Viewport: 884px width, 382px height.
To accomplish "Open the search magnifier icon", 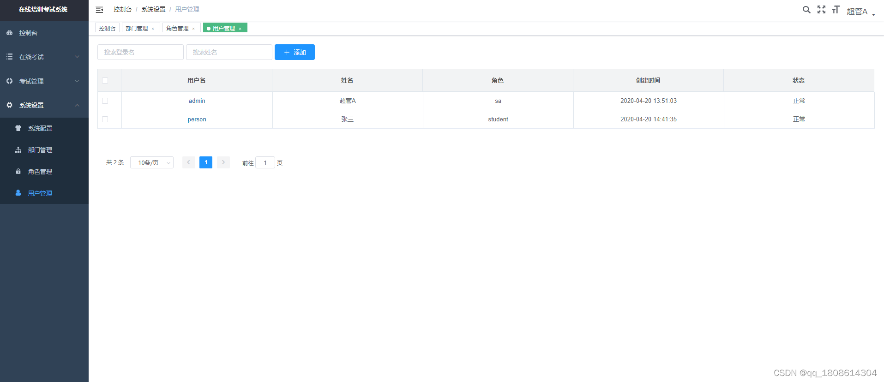I will 806,10.
